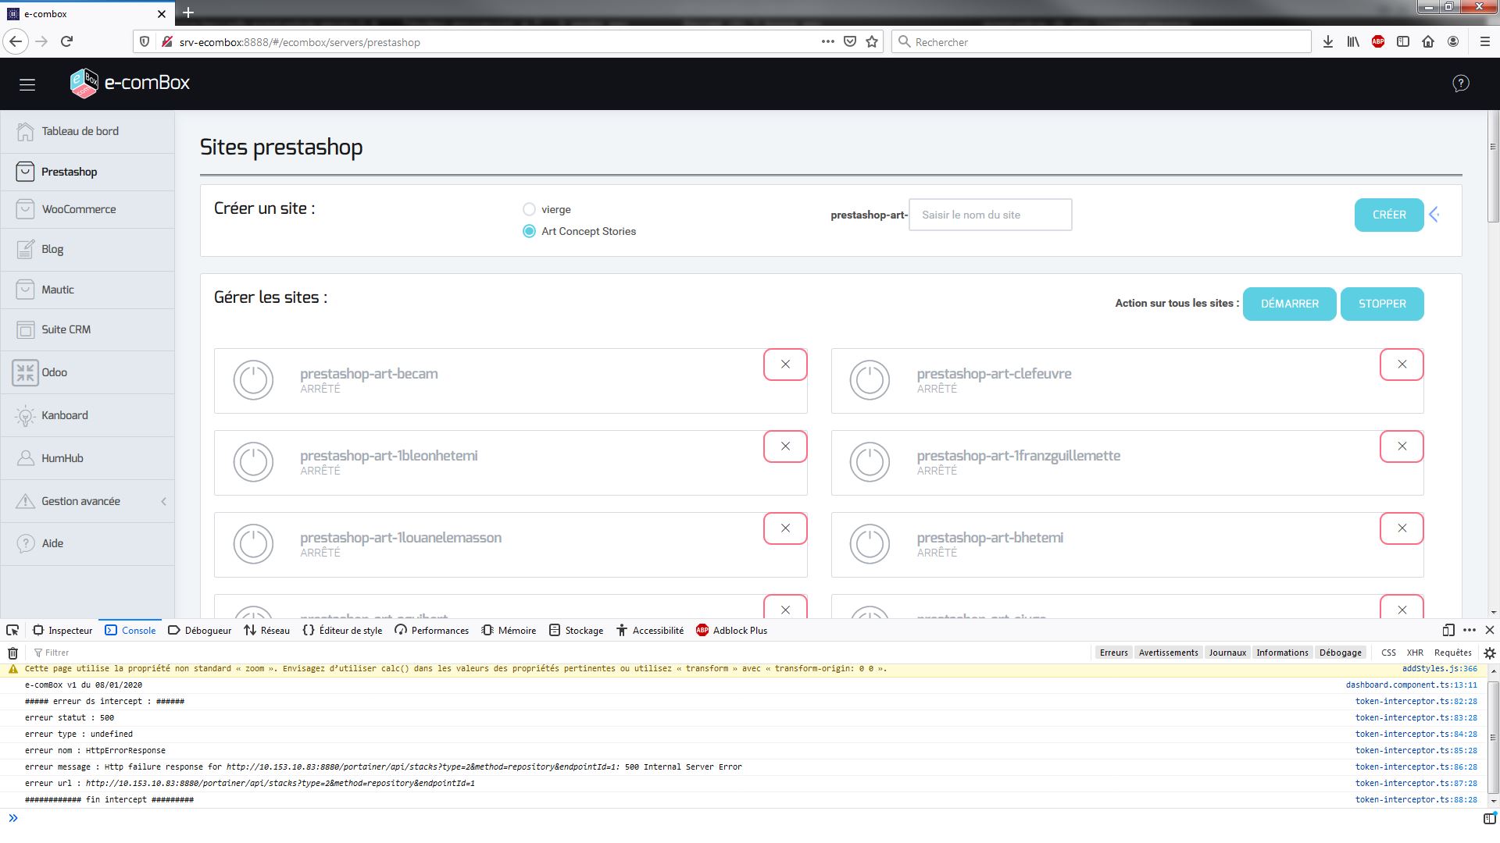Open WooCommerce in the sidebar
The width and height of the screenshot is (1500, 843).
pyautogui.click(x=78, y=209)
